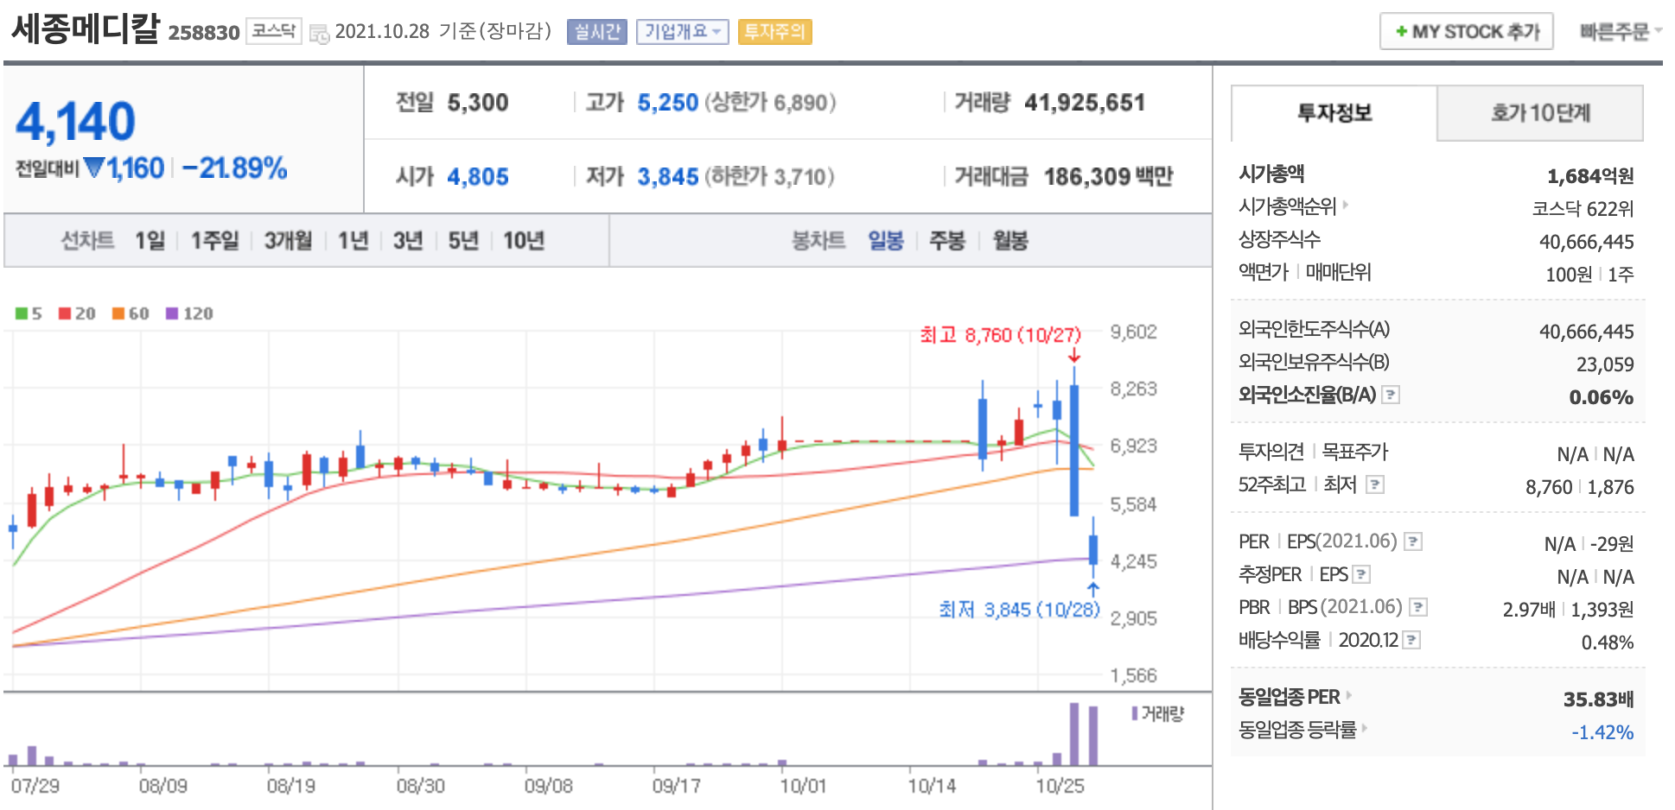The image size is (1675, 810).
Task: Click the 최저 3,845 (10/28) chart marker
Action: (x=1019, y=610)
